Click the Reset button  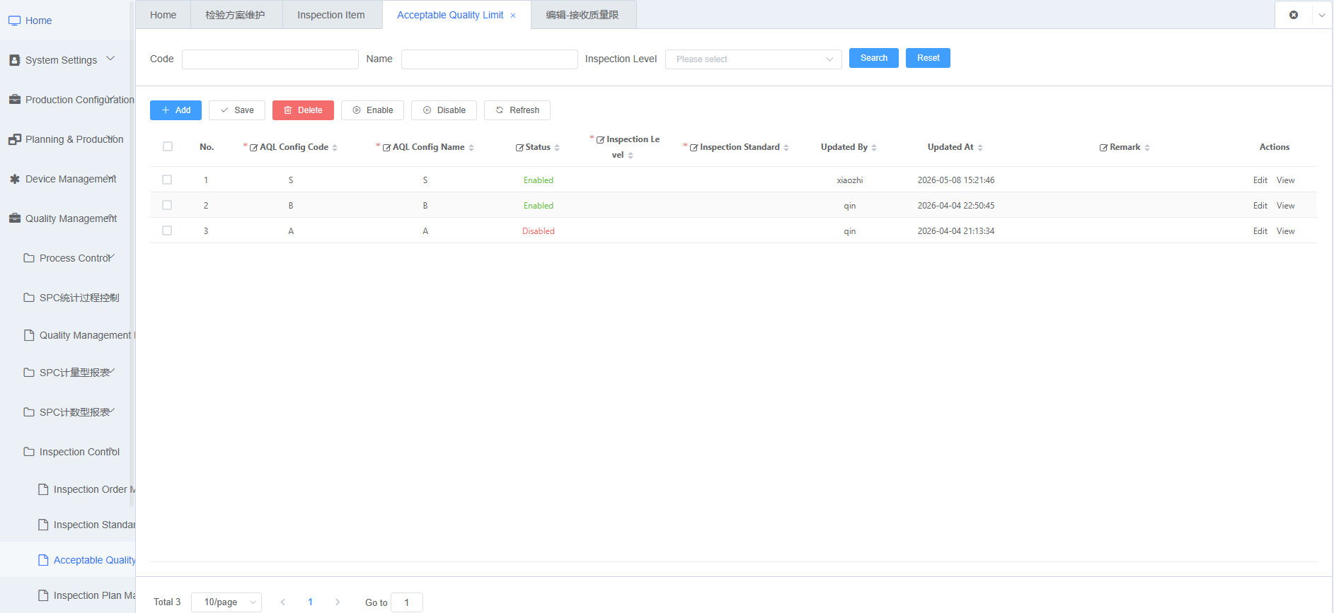(x=928, y=58)
